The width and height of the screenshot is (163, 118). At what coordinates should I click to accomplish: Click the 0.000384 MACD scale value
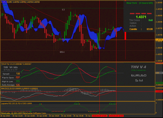(x=159, y=88)
